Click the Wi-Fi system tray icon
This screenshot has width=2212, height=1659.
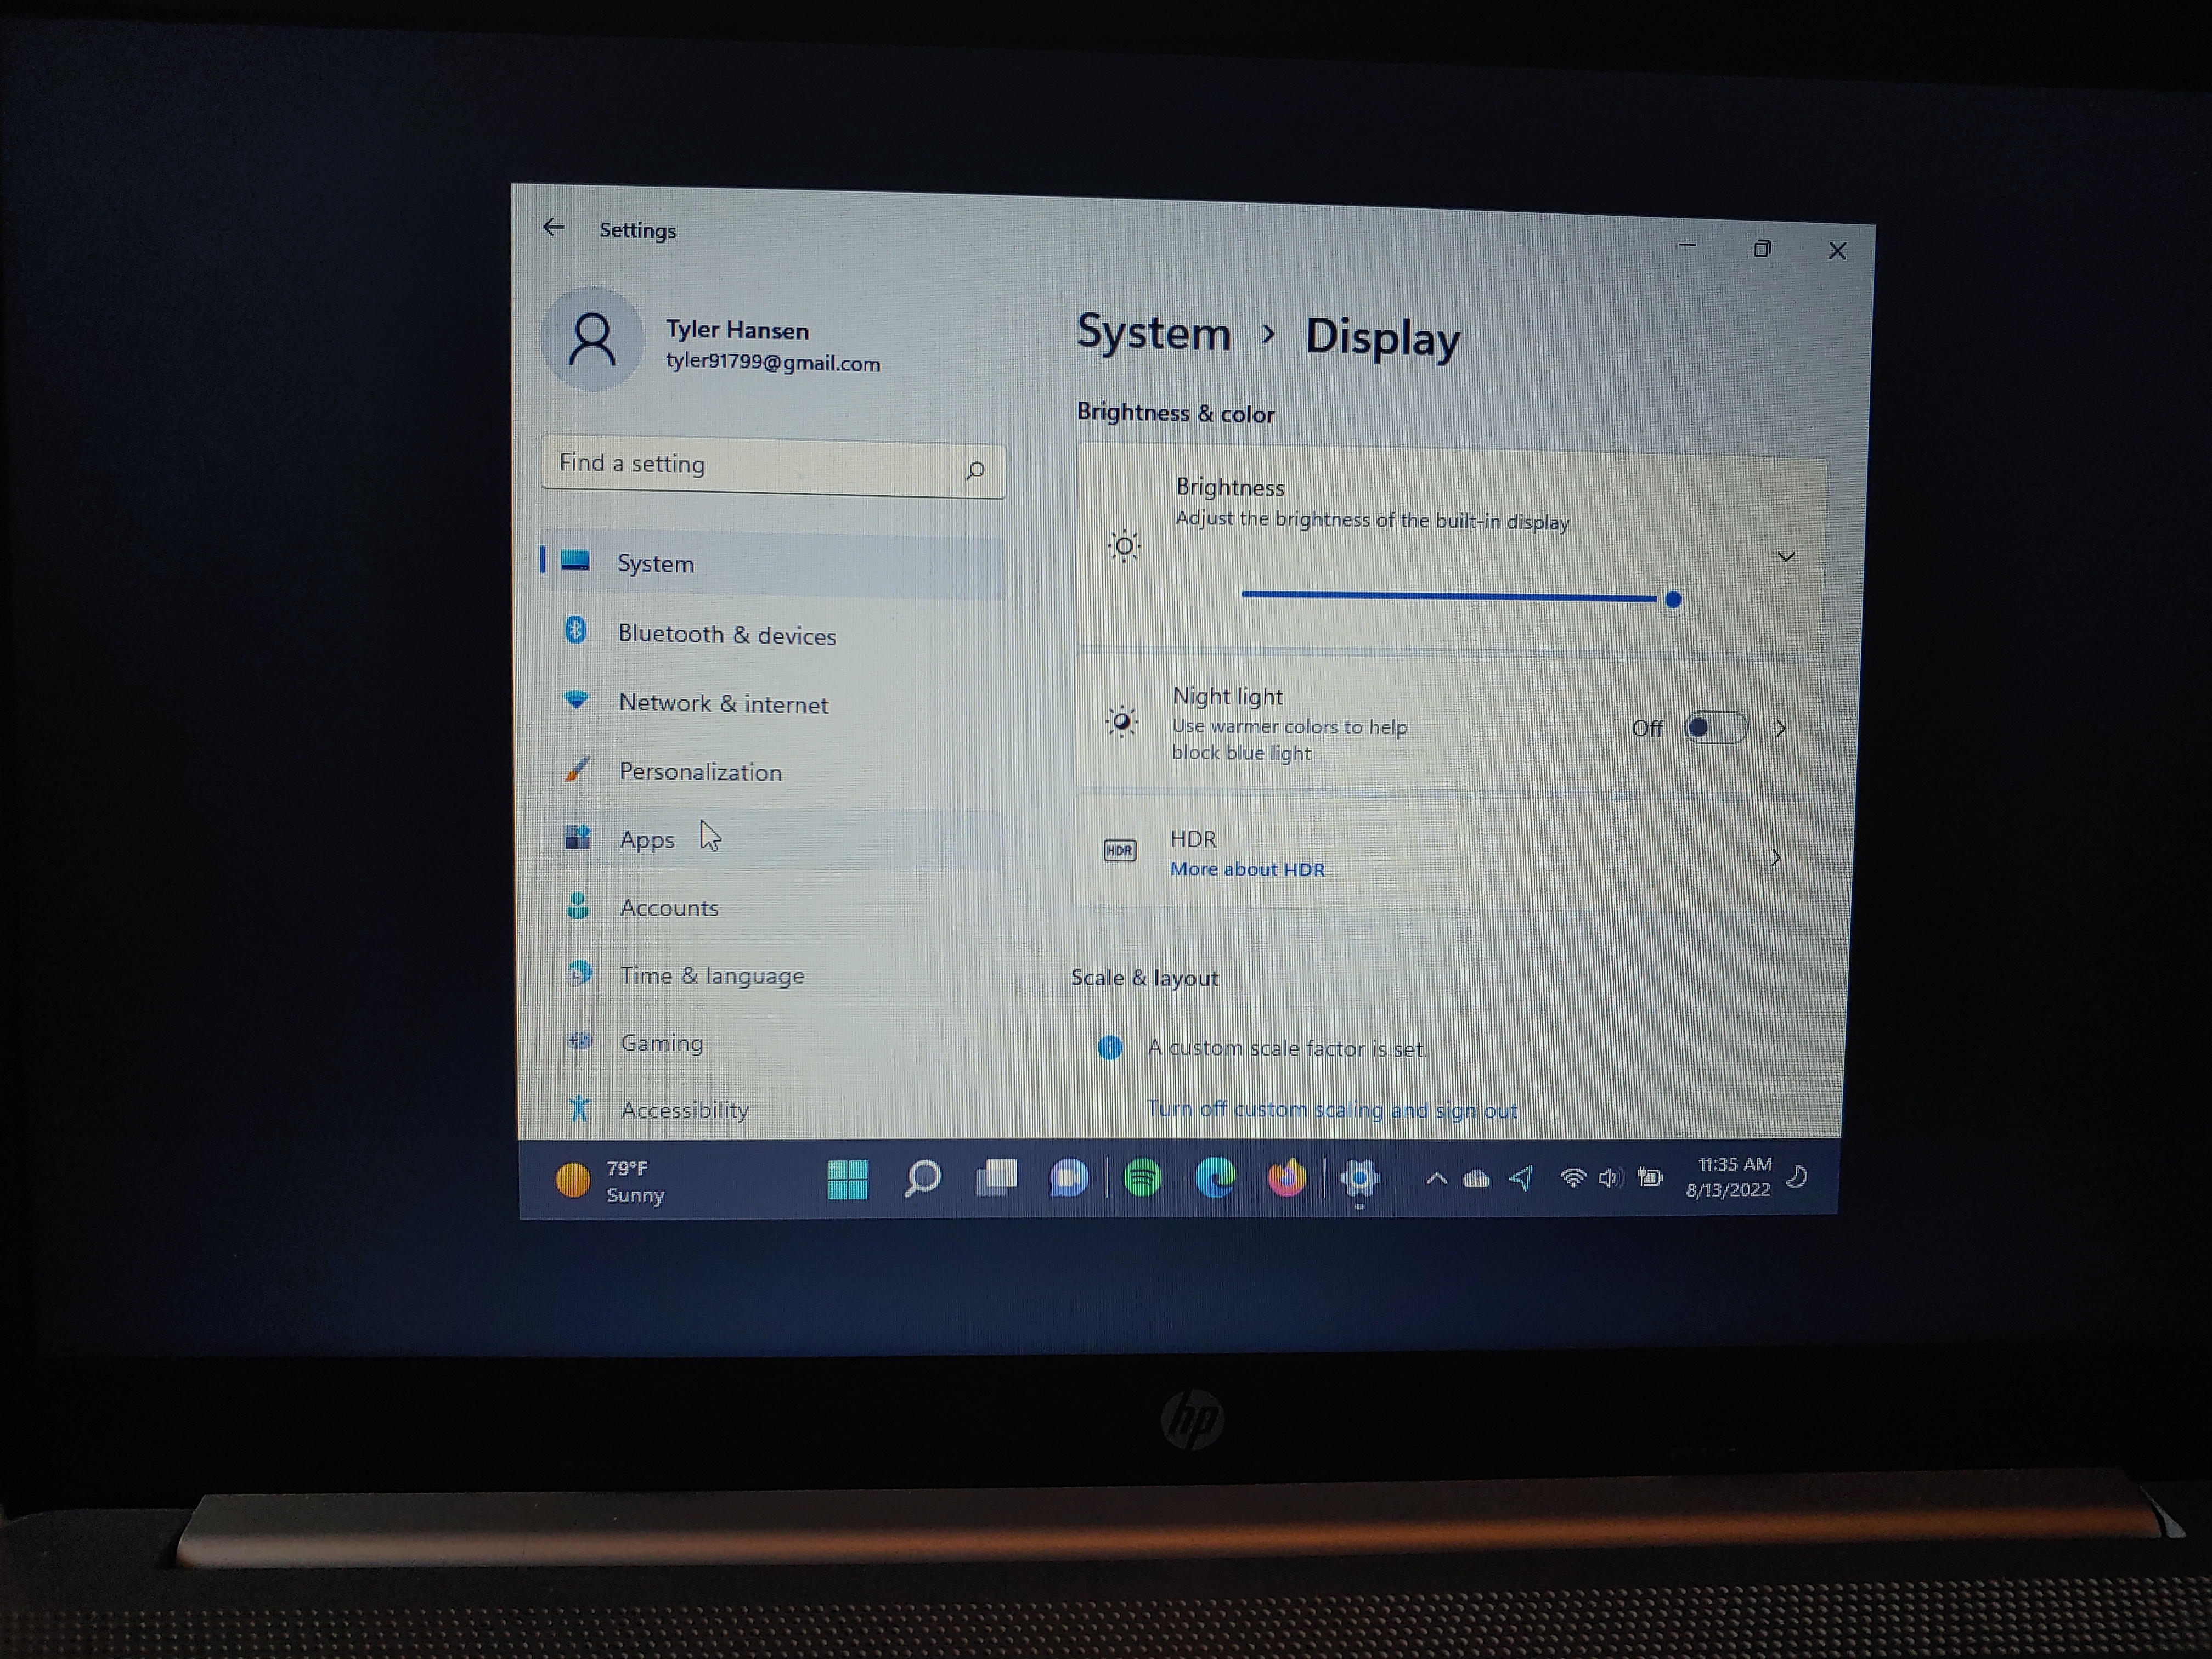click(x=1572, y=1178)
